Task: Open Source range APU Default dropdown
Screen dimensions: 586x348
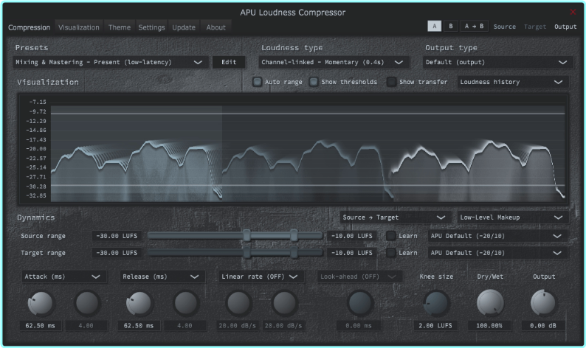Action: click(x=497, y=236)
